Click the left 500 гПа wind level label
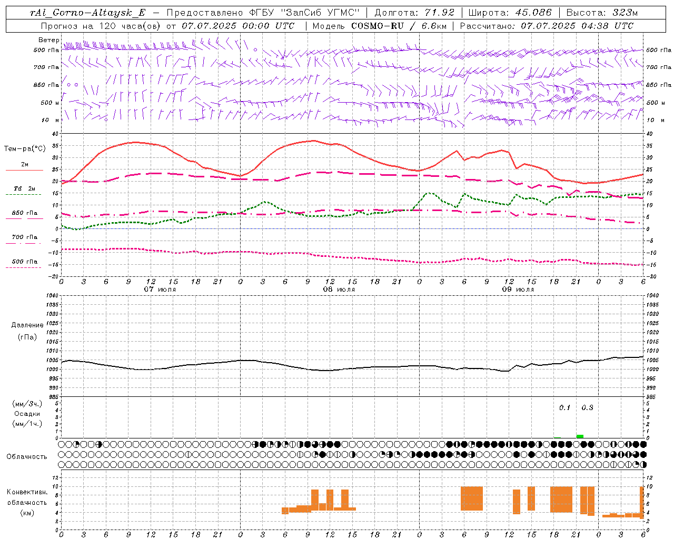 coord(46,51)
